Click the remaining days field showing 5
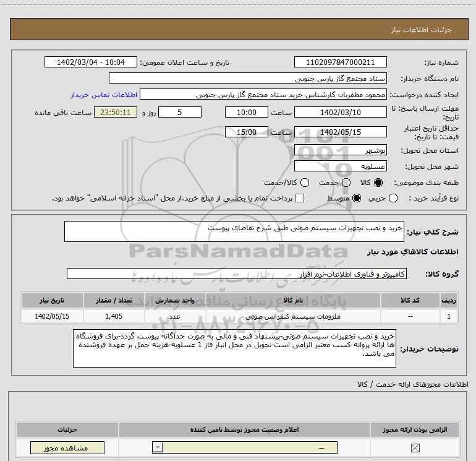 [180, 112]
